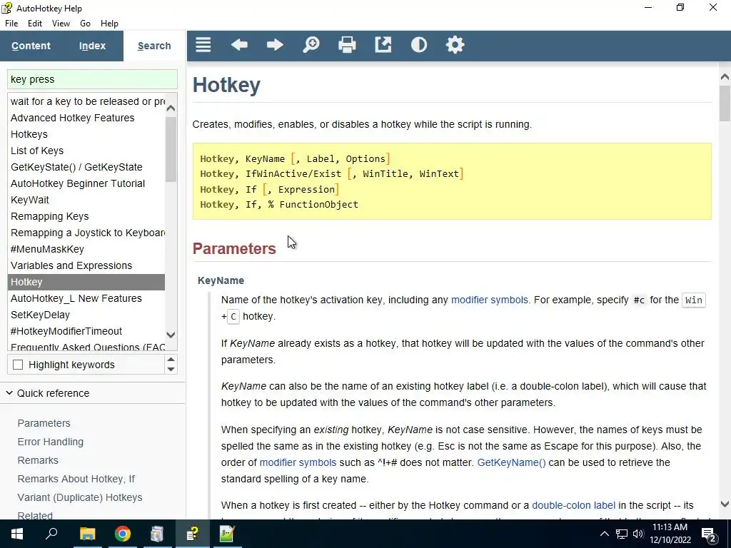Open the archive app icon in taskbar
Image resolution: width=731 pixels, height=548 pixels.
[x=157, y=534]
